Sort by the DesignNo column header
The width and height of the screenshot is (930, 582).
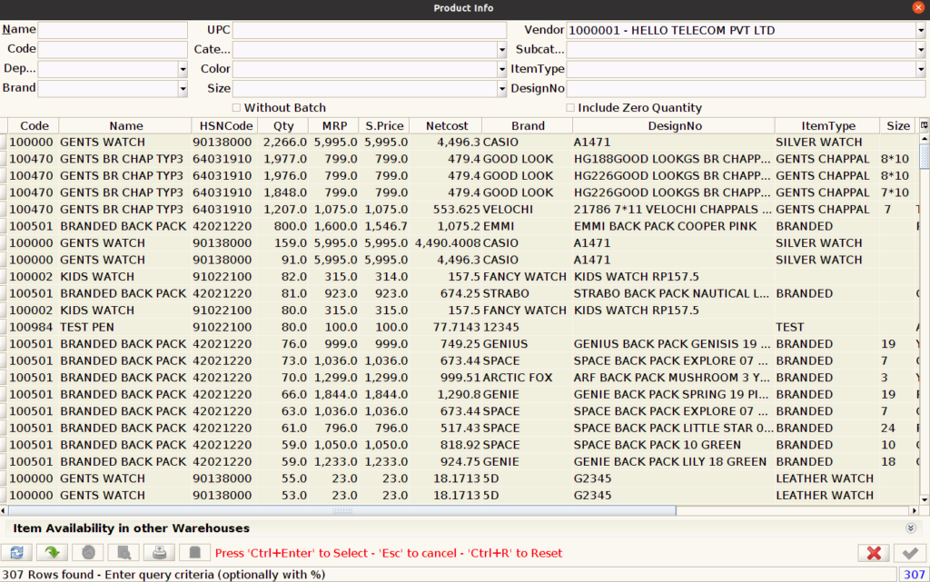(675, 125)
